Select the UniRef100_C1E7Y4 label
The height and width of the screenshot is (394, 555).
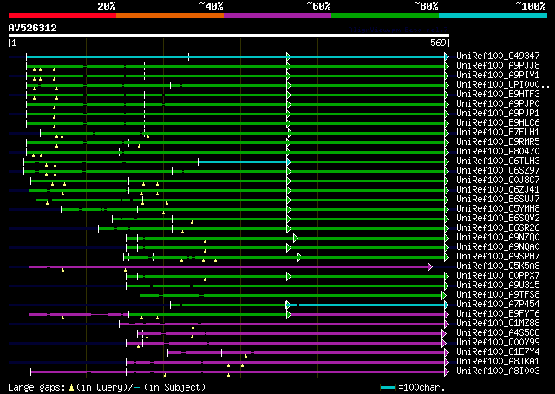point(498,352)
